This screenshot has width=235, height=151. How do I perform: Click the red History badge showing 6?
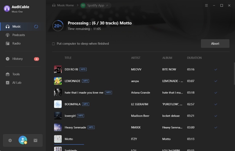pyautogui.click(x=36, y=59)
